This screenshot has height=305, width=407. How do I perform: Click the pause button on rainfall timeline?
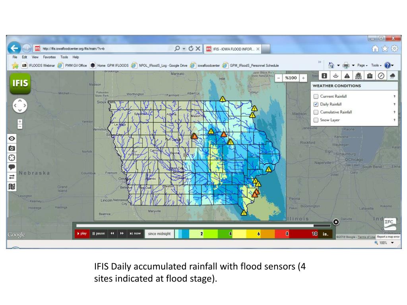[x=99, y=234]
